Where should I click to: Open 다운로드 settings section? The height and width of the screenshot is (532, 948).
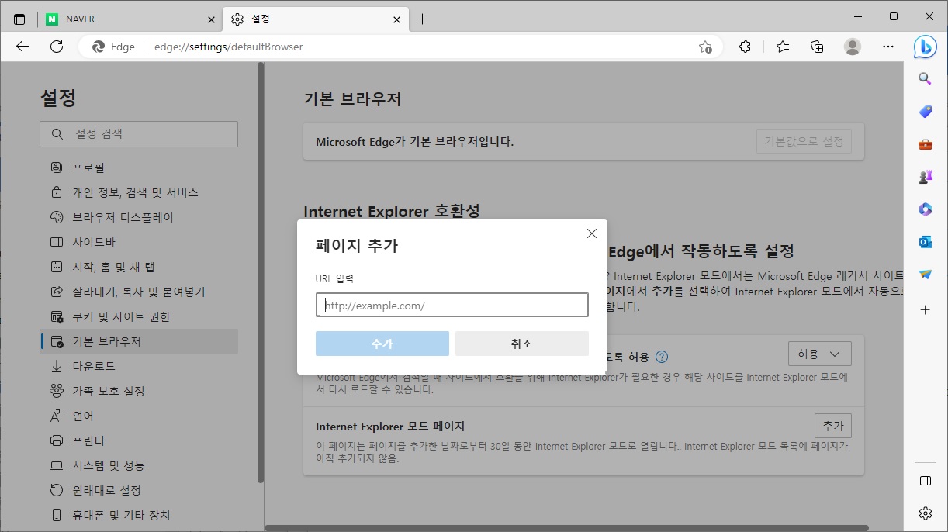(x=139, y=366)
